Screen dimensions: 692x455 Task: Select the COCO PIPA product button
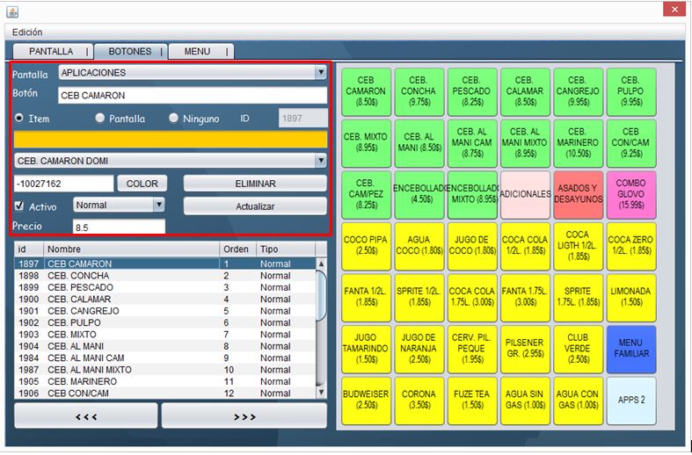pos(365,246)
